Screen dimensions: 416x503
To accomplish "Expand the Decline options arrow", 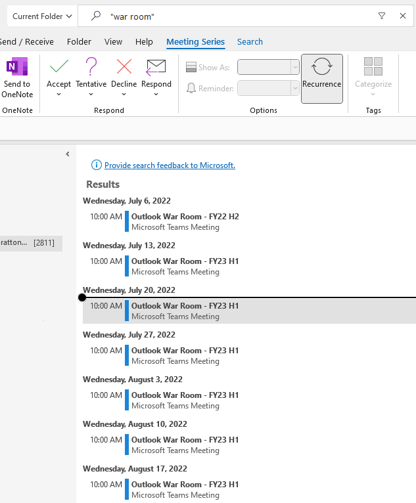I will point(124,95).
